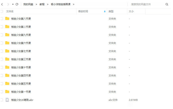Click the abr文件 type cell

coord(113,100)
